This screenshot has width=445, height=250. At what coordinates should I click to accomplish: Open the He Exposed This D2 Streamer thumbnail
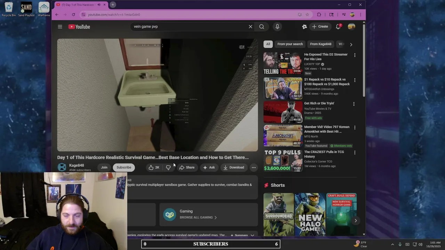coord(283,64)
